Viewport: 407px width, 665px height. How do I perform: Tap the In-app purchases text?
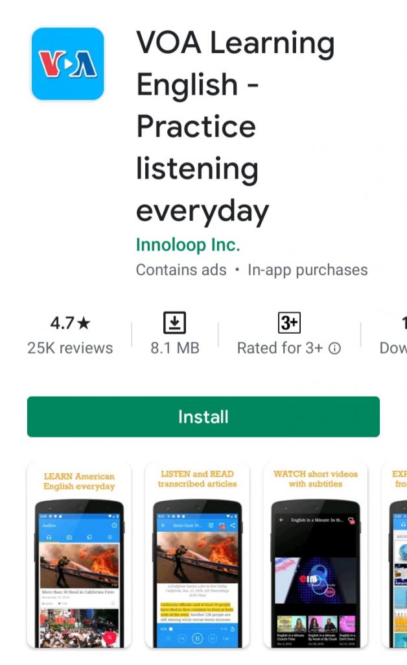[308, 270]
